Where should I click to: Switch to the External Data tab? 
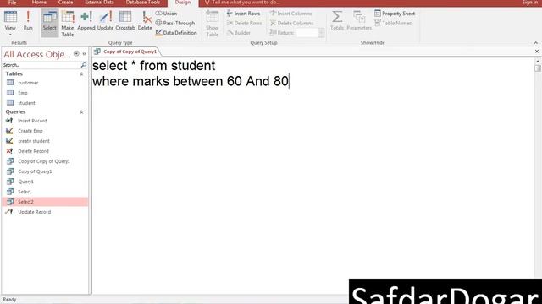click(x=99, y=3)
